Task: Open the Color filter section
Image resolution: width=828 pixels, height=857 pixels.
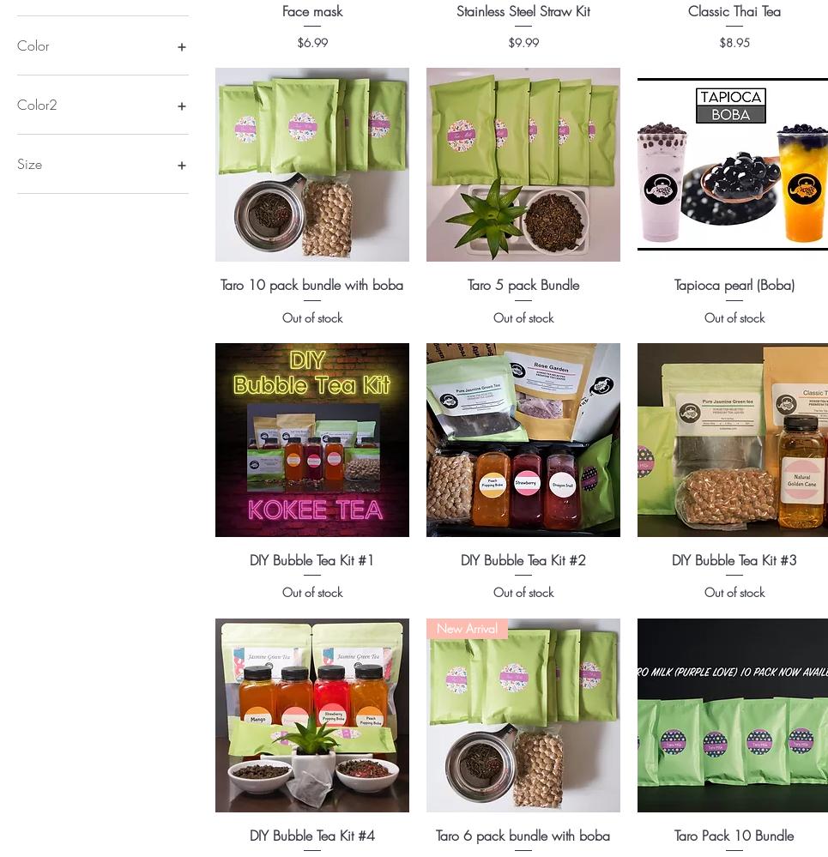Action: point(103,46)
